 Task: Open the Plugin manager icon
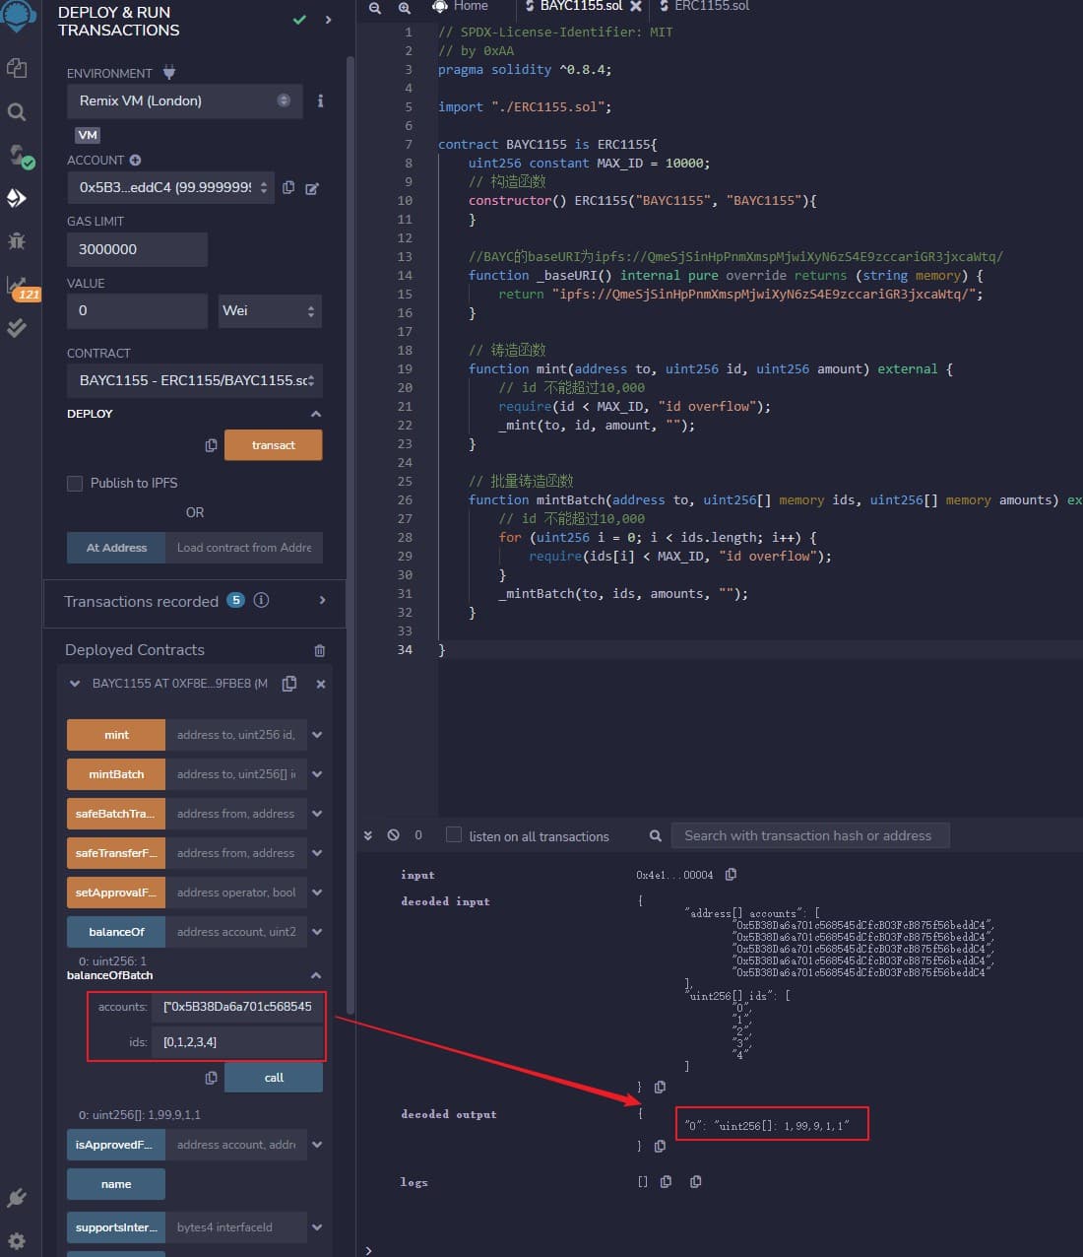coord(17,1198)
